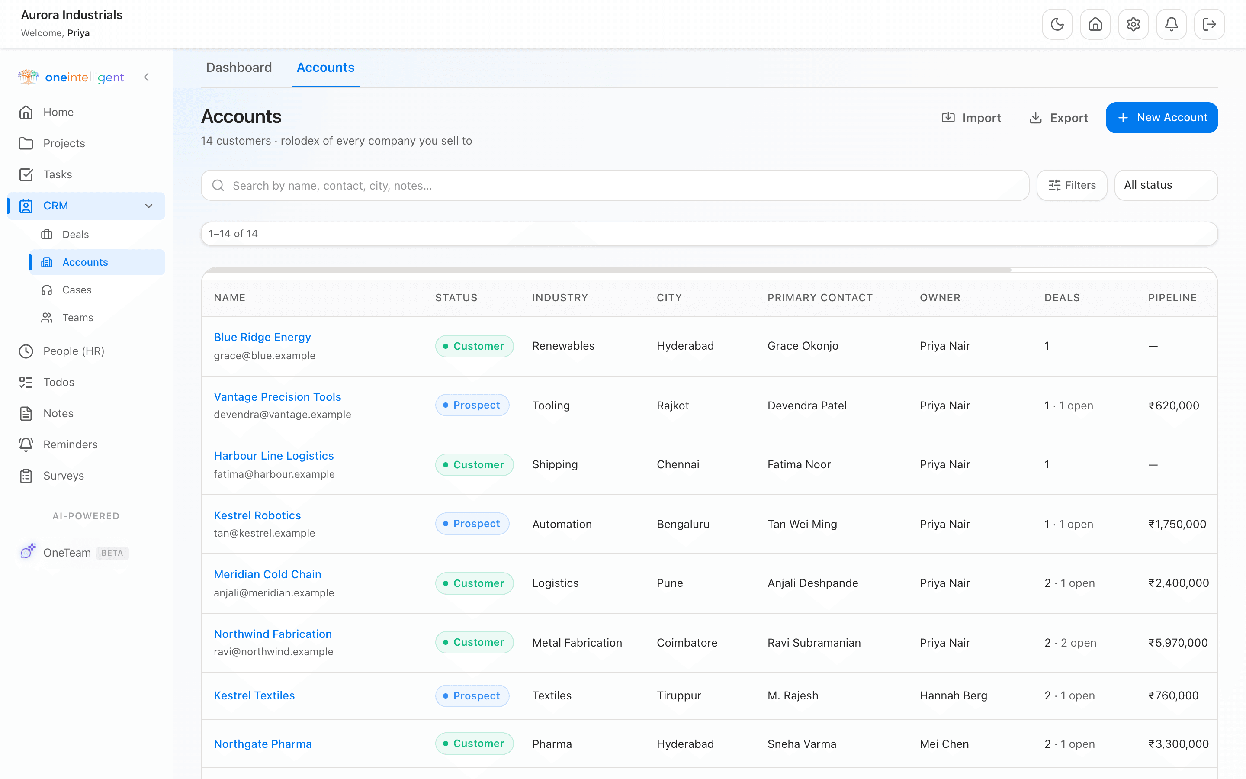Select the Accounts tab
The image size is (1246, 779).
point(325,68)
